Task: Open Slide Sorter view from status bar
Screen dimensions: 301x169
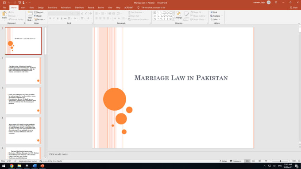Action: tap(254, 161)
